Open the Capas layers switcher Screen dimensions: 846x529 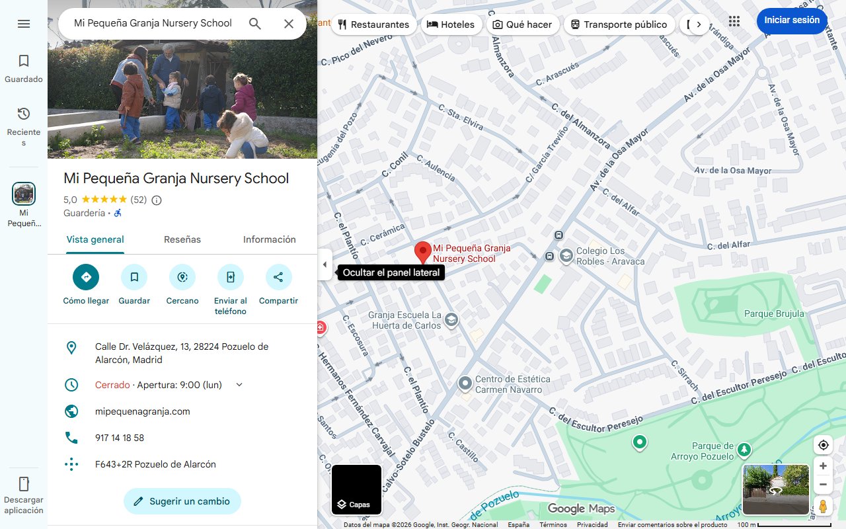356,490
